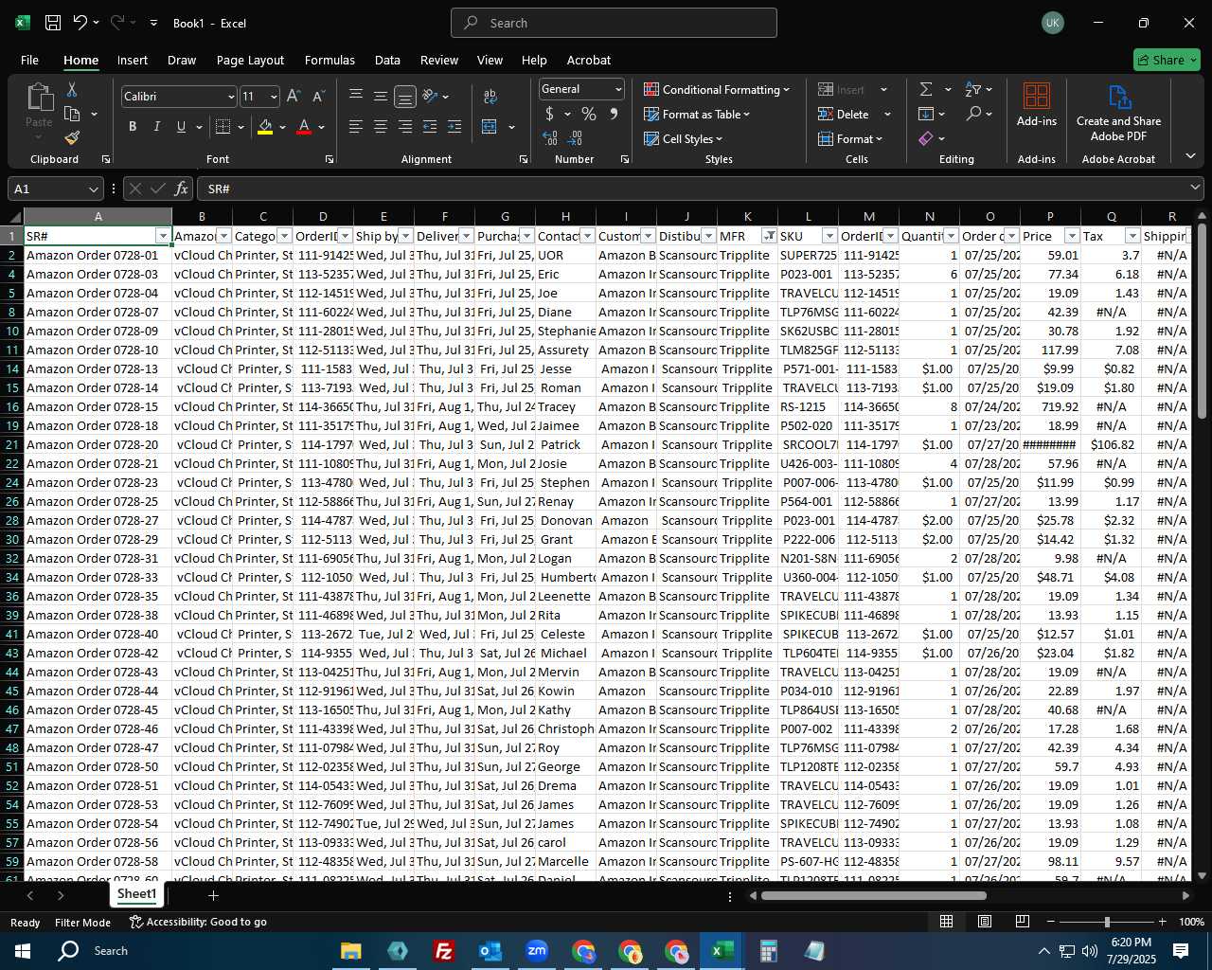The height and width of the screenshot is (970, 1212).
Task: Select Align Right option
Action: coord(405,127)
